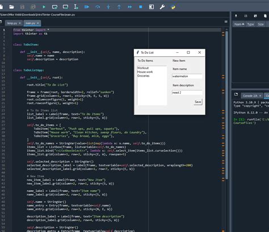This screenshot has width=269, height=232.
Task: Click the editor vertical scrollbar
Action: coord(227,105)
